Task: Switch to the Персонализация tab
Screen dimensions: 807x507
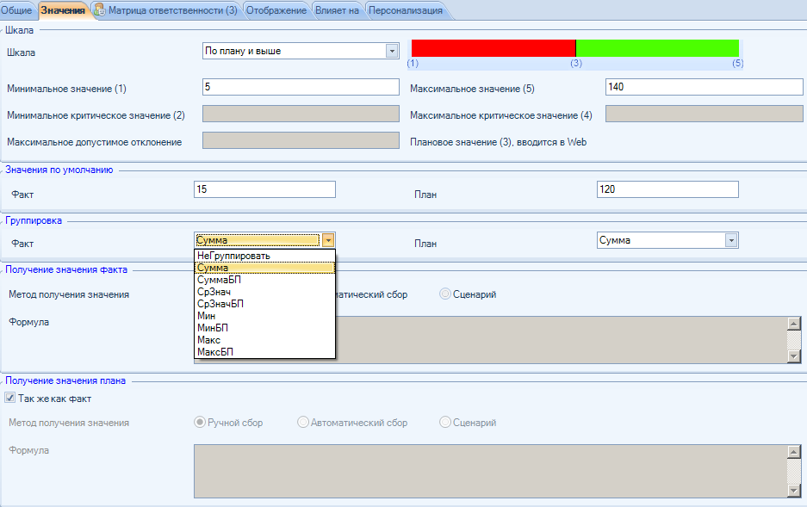Action: click(x=405, y=10)
